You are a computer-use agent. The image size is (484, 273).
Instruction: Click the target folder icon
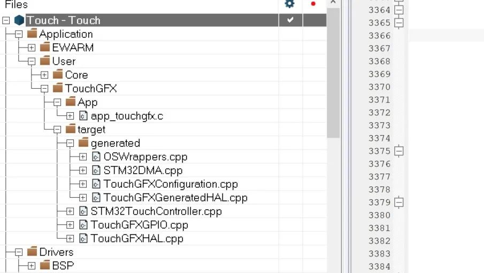71,129
